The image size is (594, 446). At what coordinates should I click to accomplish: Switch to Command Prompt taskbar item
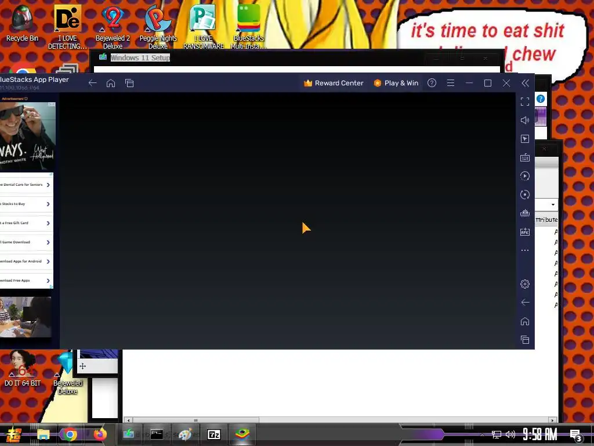[157, 434]
